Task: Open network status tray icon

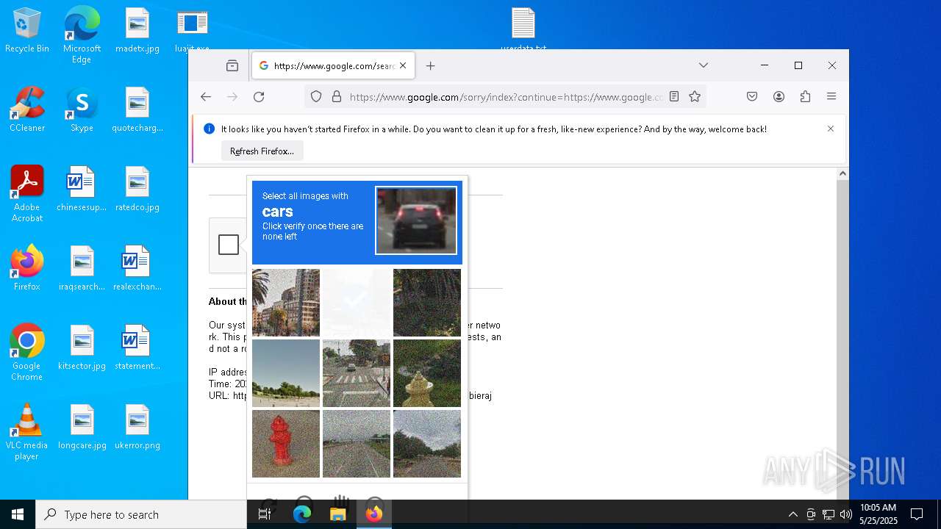Action: click(829, 514)
